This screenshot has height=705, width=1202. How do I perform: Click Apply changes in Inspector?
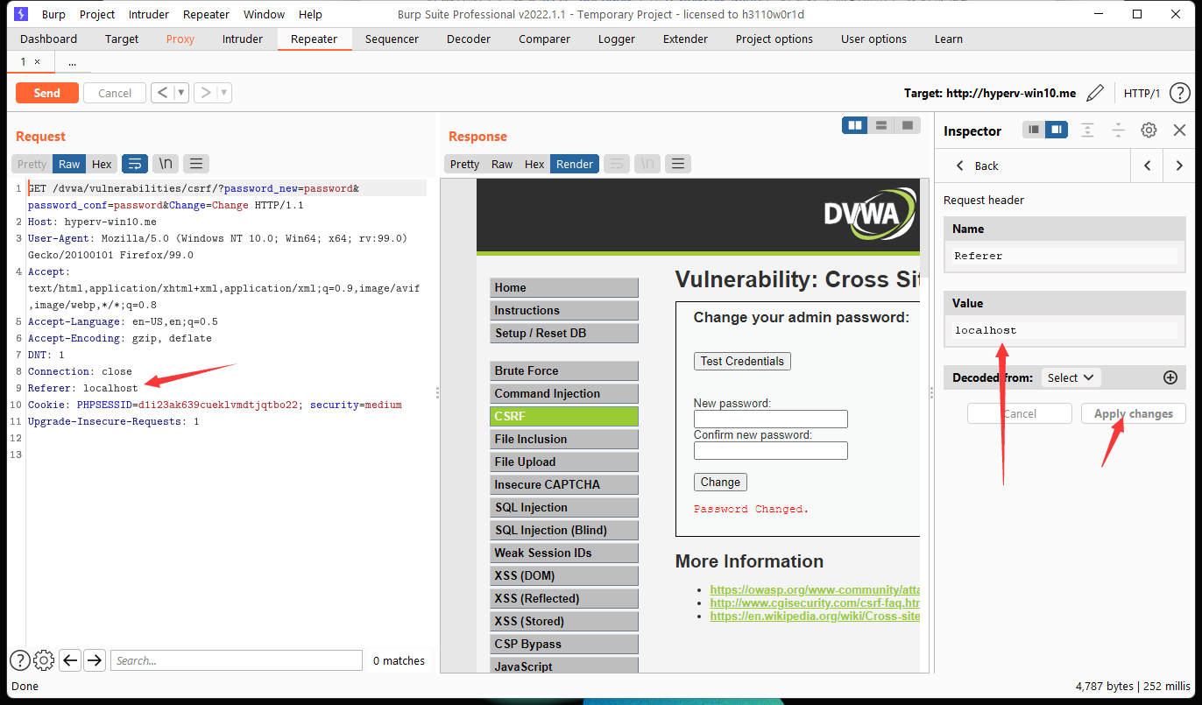click(1134, 413)
